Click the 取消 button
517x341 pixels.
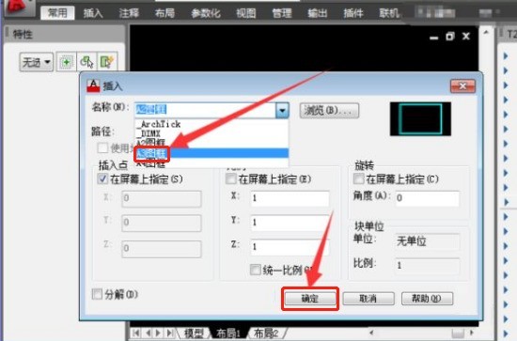pos(368,299)
